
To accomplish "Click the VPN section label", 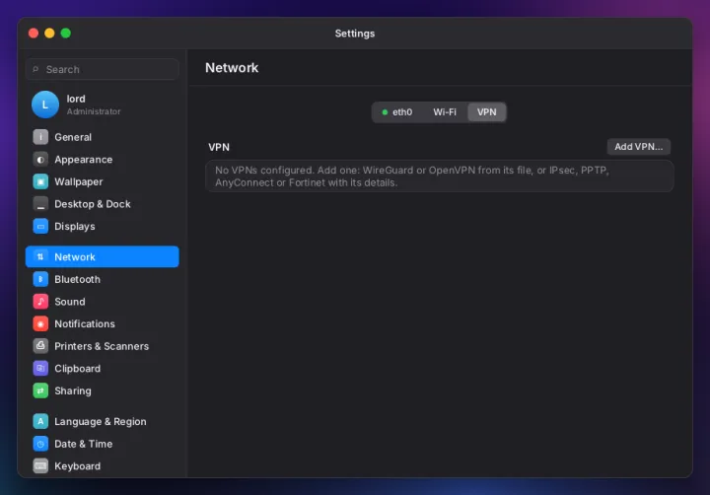I will [x=219, y=147].
